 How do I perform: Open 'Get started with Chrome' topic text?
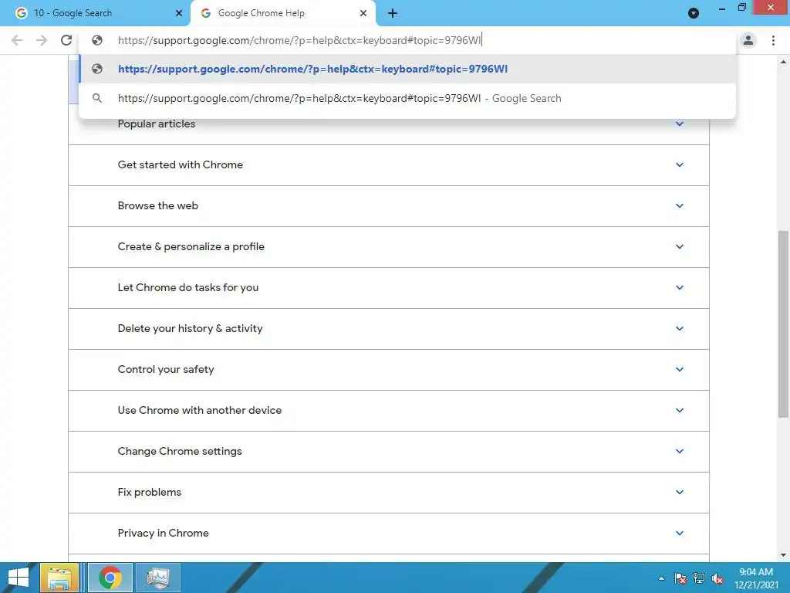point(180,165)
